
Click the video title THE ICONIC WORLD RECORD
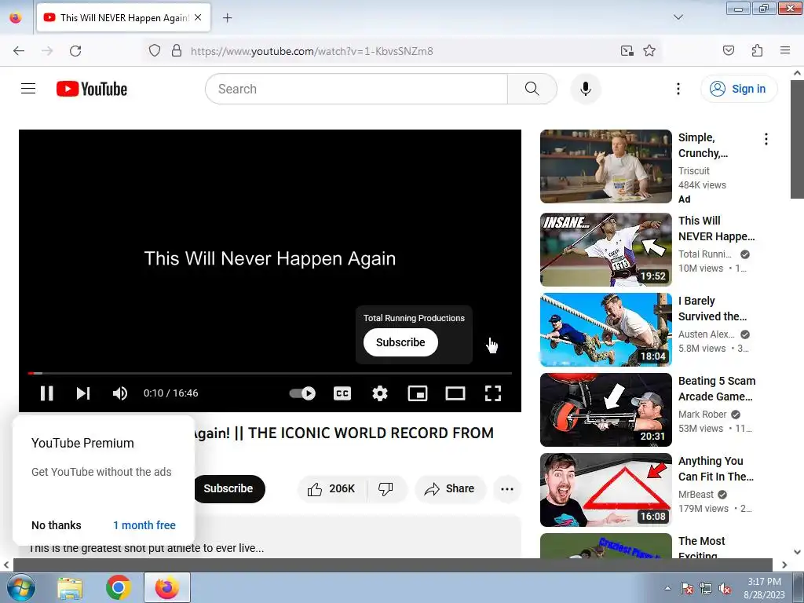(x=343, y=433)
